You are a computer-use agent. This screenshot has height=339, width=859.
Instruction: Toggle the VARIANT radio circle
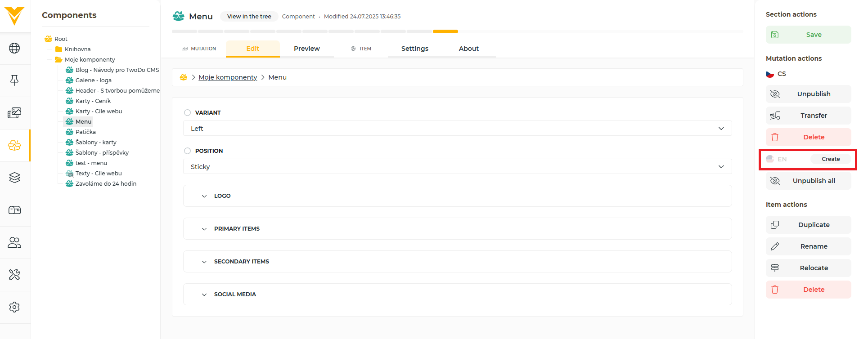click(187, 113)
